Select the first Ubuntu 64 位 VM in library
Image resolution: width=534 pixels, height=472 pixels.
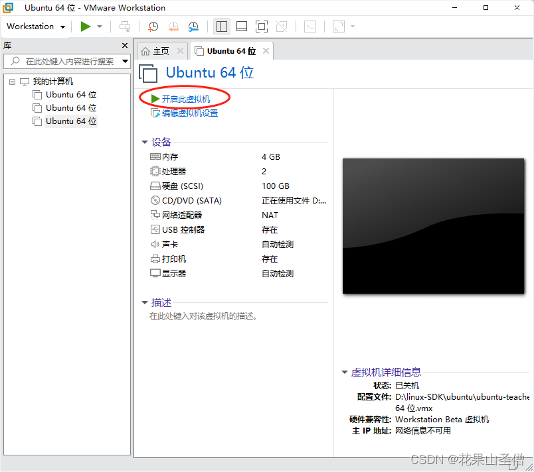[70, 94]
